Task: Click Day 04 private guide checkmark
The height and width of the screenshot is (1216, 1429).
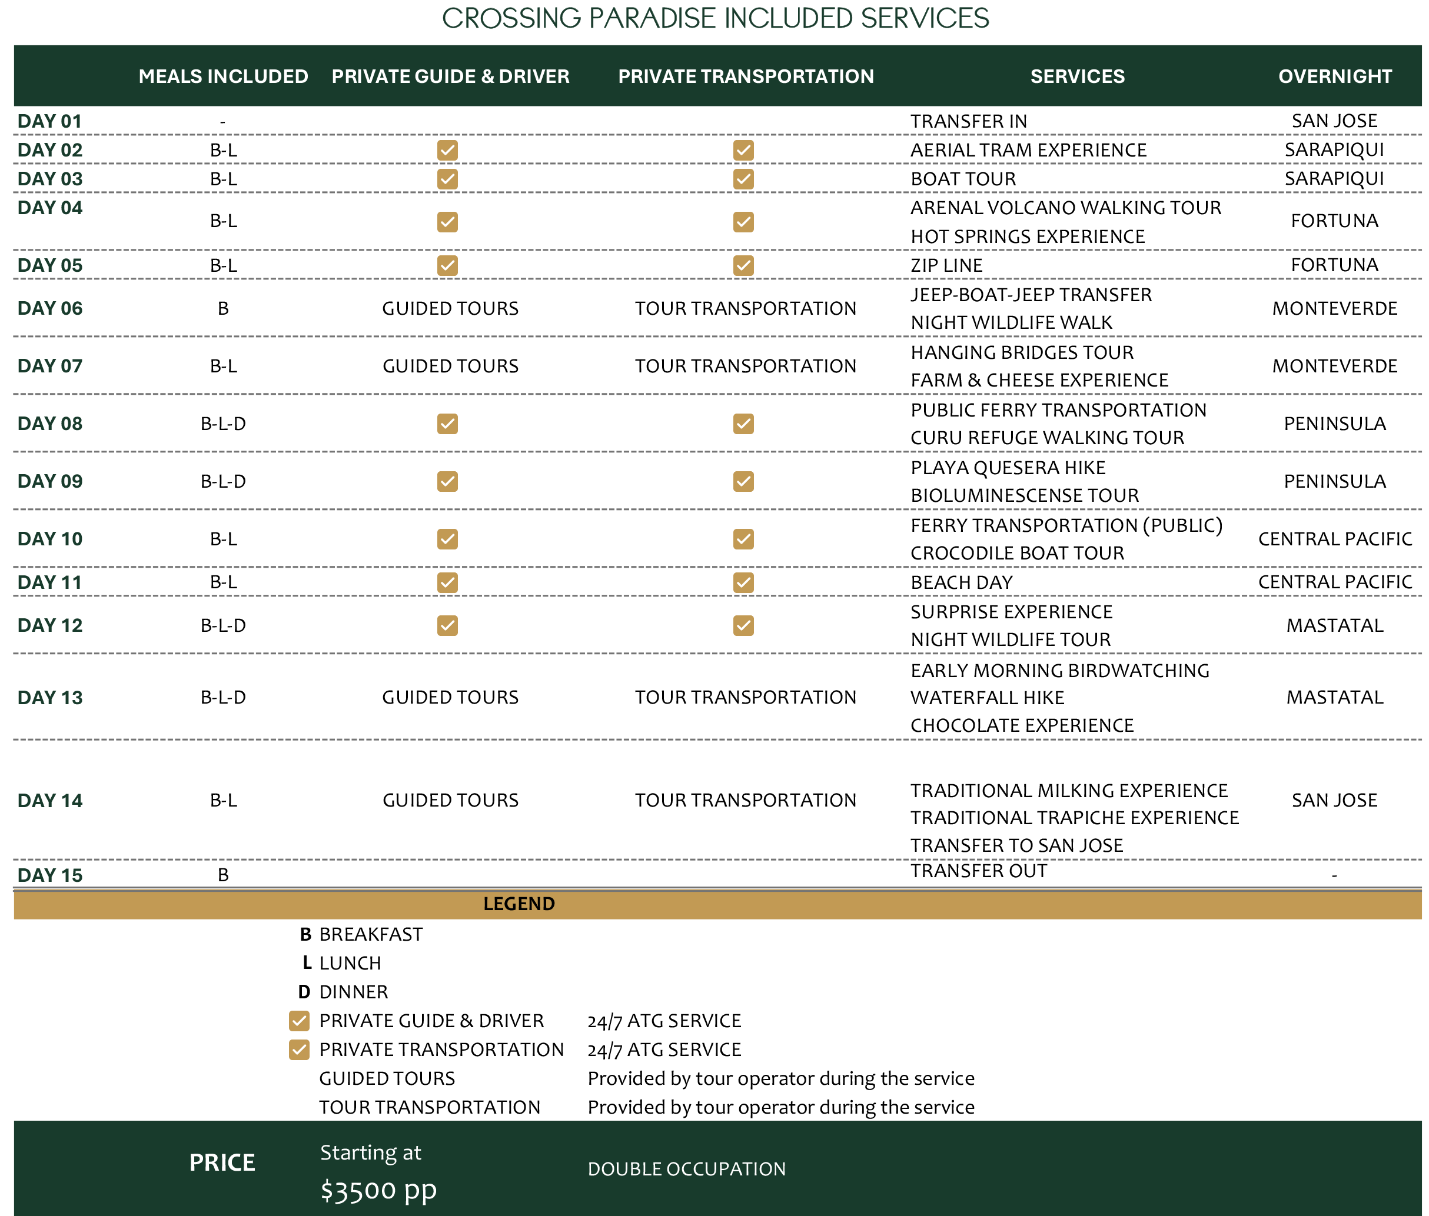Action: coord(448,222)
